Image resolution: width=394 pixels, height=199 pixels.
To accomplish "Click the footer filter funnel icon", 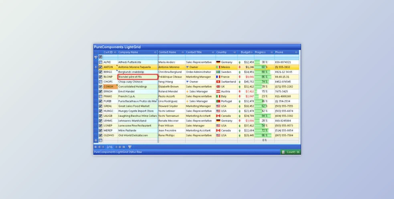I will coord(130,147).
